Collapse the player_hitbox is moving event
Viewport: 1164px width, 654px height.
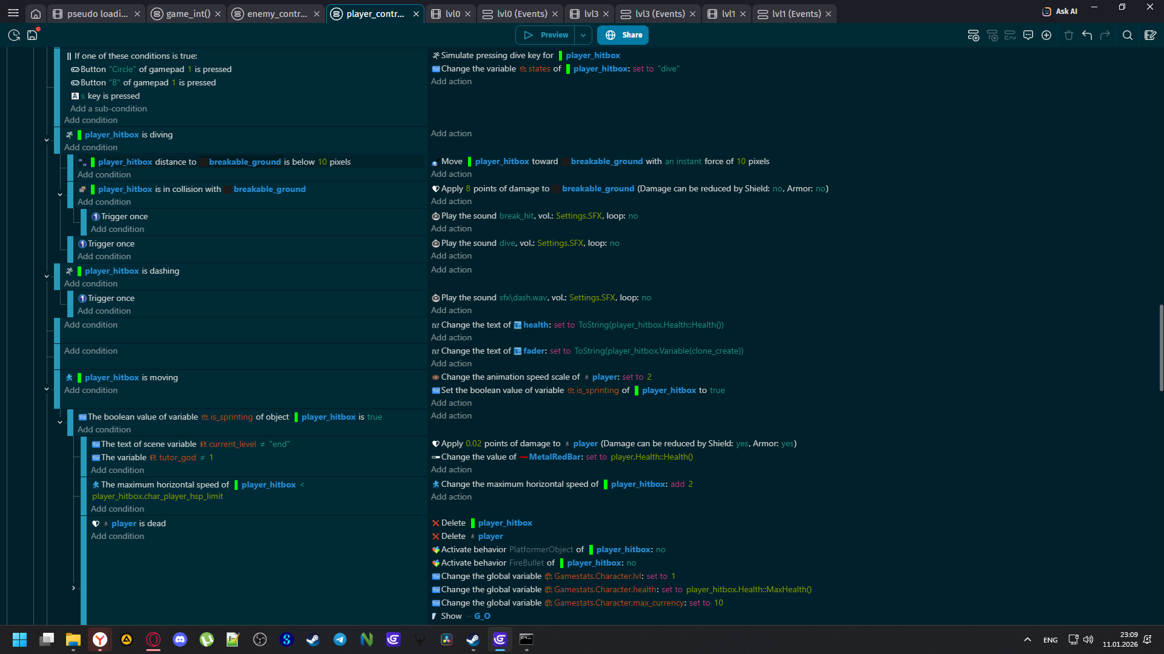click(x=47, y=389)
